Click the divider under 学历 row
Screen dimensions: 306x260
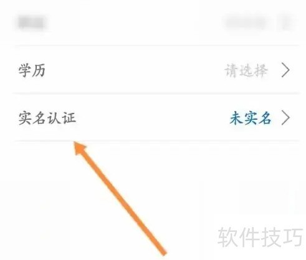[x=156, y=94]
